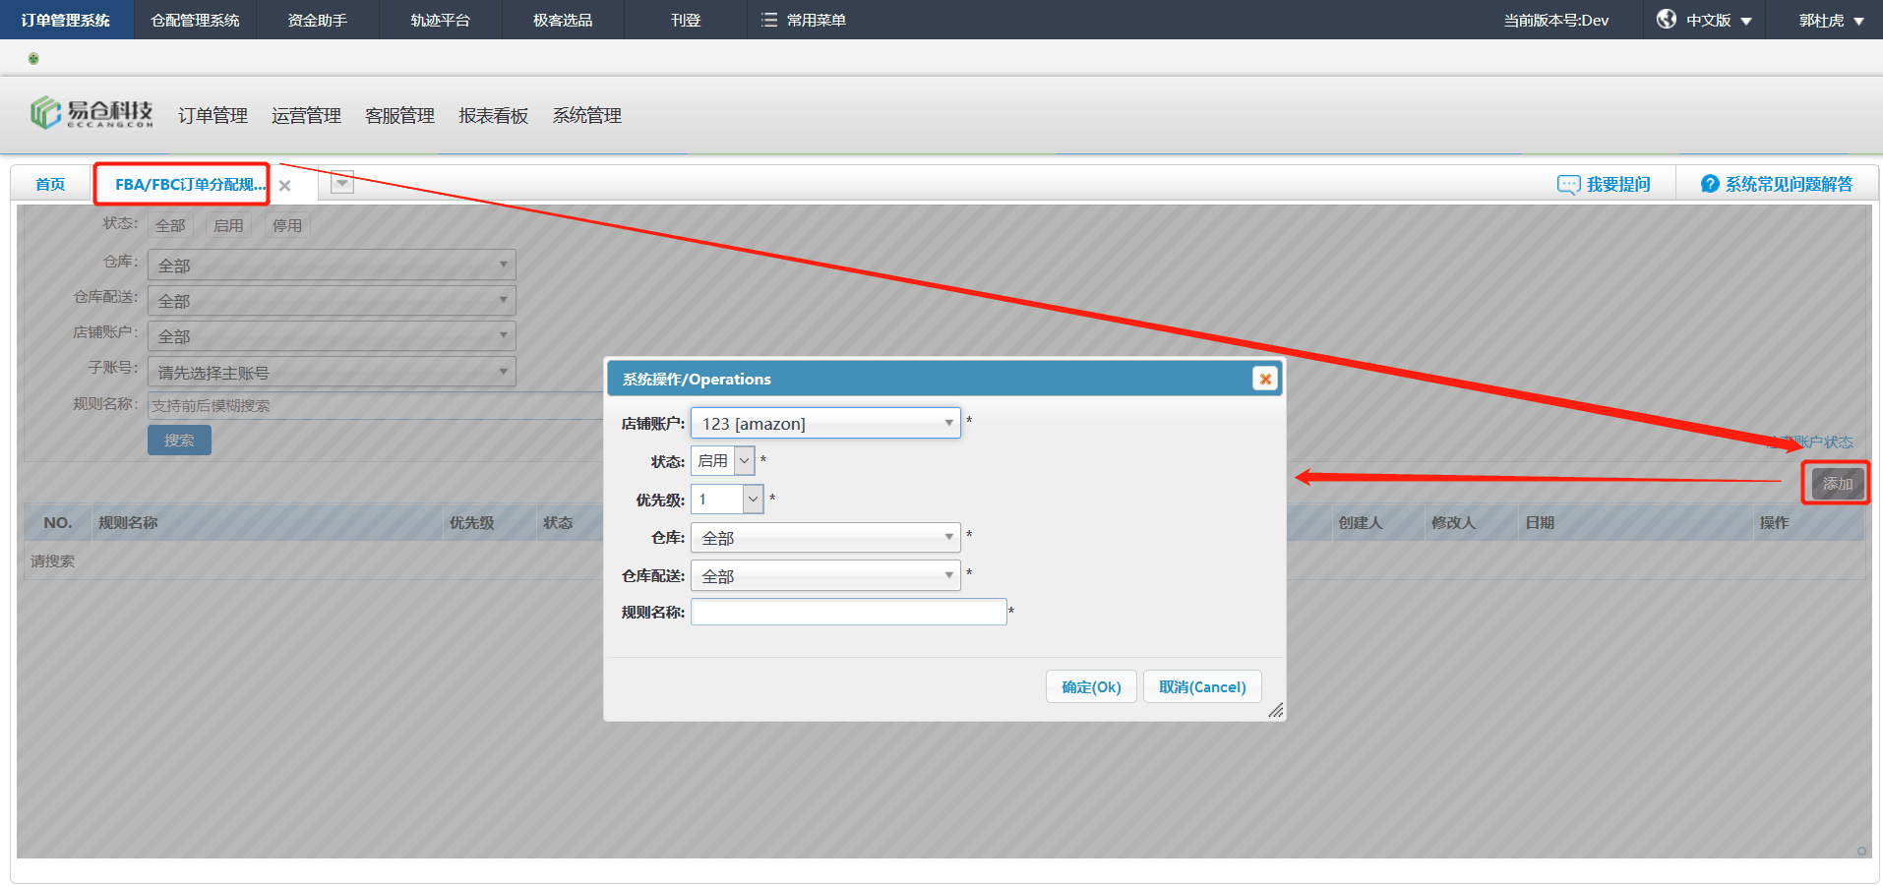Click the 规则名称 input field in dialog
1883x886 pixels.
pos(848,612)
